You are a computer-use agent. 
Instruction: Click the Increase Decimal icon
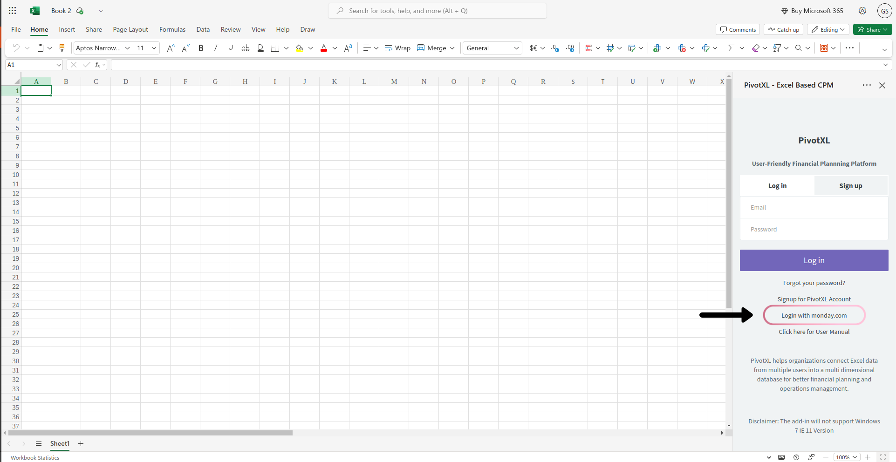click(554, 48)
